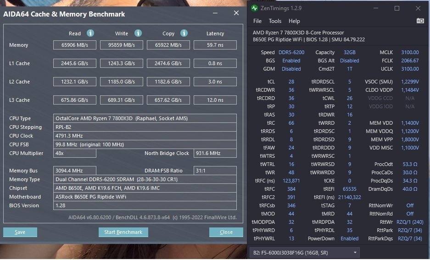Click the MCLK value 3100.00
The height and width of the screenshot is (260, 430).
coord(410,52)
